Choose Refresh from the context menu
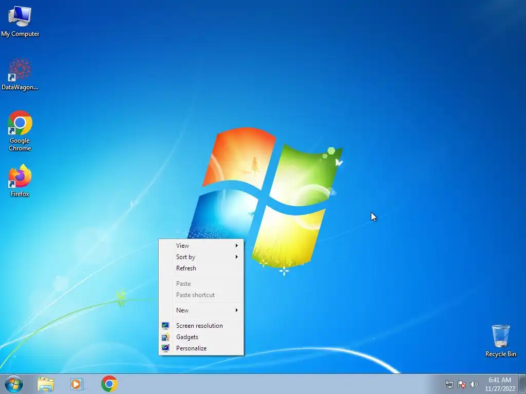This screenshot has height=394, width=526. 201,268
